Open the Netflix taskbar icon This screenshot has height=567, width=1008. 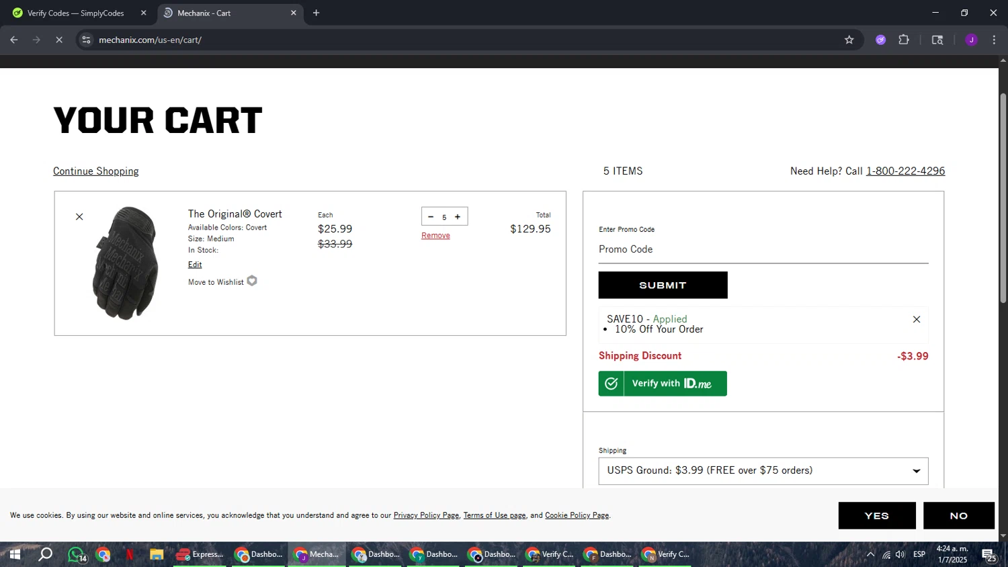[130, 554]
